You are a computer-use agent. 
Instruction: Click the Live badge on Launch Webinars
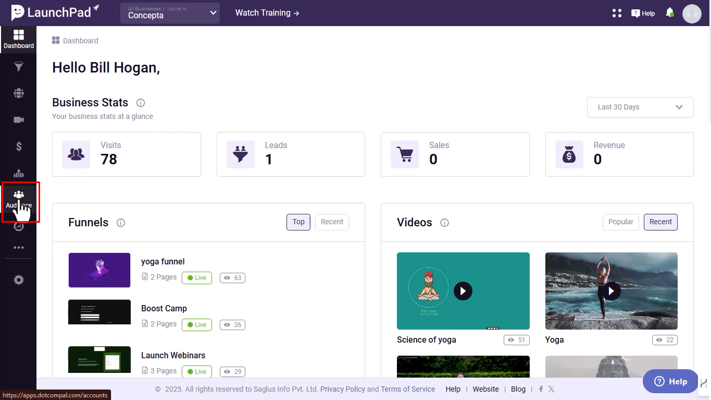(197, 371)
